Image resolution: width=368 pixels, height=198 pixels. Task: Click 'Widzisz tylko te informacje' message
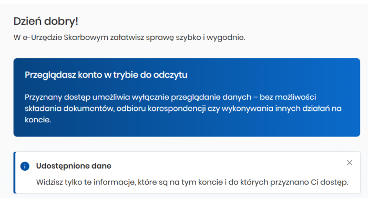(192, 182)
